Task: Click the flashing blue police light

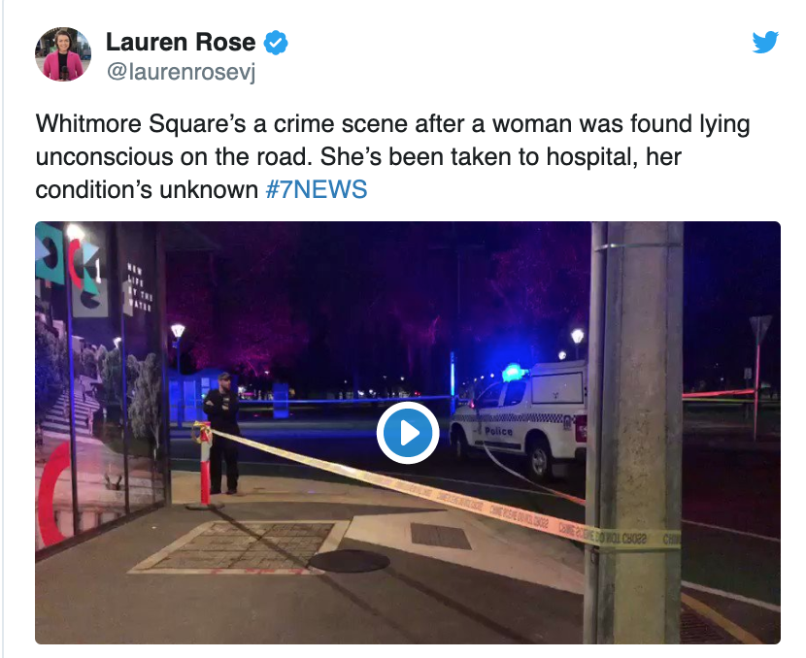Action: click(514, 372)
